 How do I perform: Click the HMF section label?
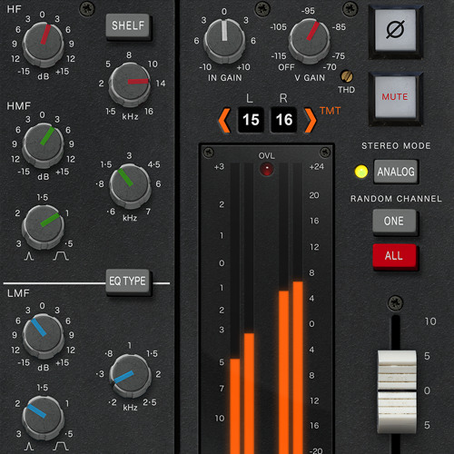(x=18, y=106)
